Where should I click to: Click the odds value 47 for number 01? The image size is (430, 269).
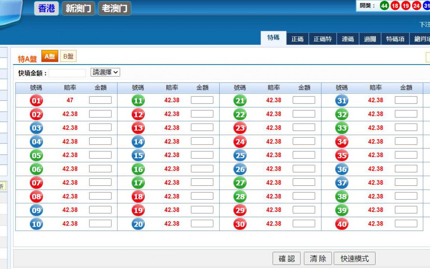coord(70,100)
